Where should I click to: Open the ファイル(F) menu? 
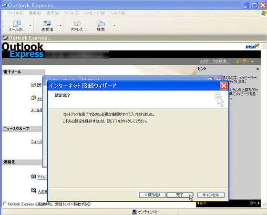tap(15, 13)
